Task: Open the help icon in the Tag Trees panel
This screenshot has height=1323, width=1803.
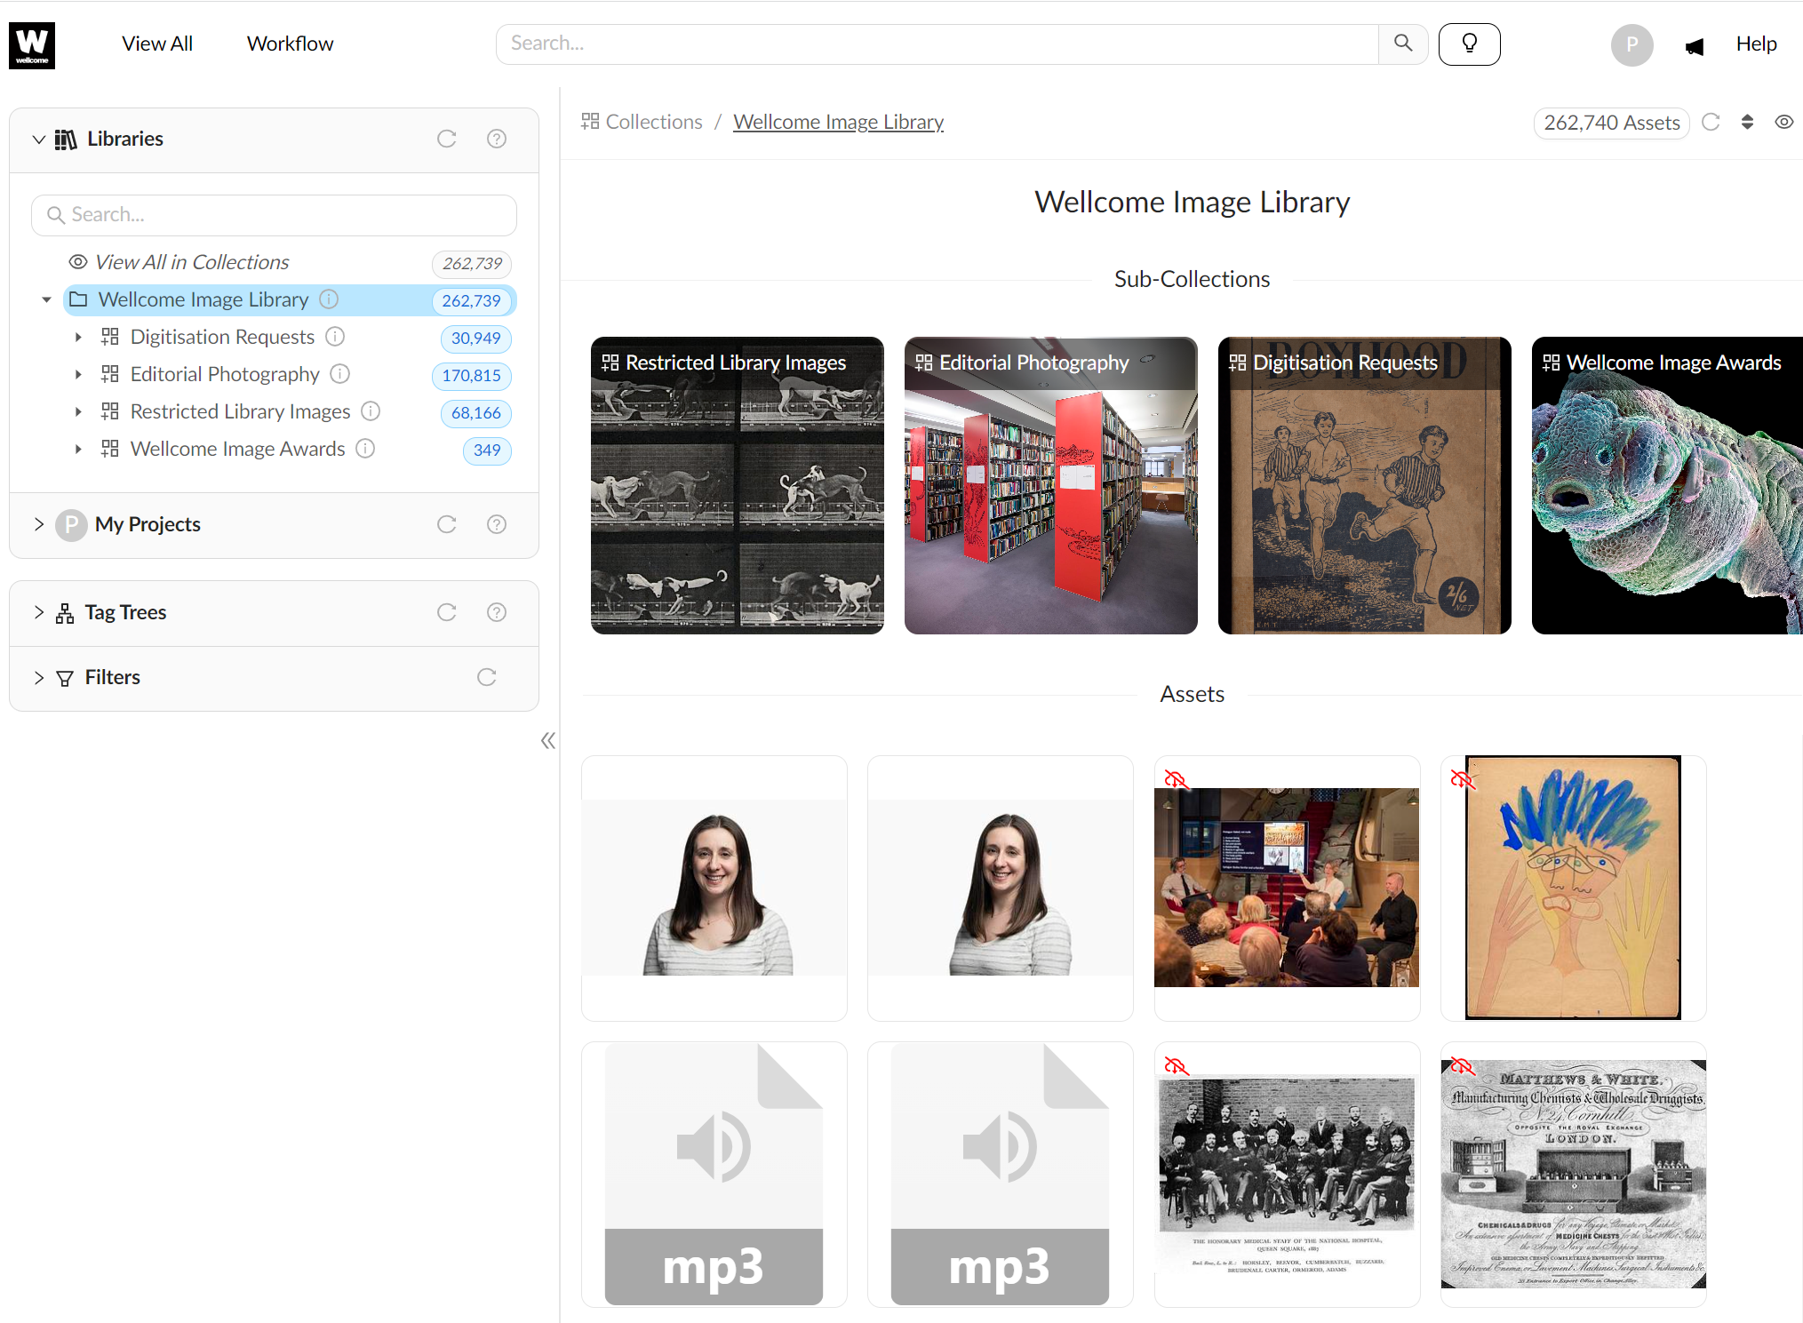Action: pyautogui.click(x=497, y=612)
